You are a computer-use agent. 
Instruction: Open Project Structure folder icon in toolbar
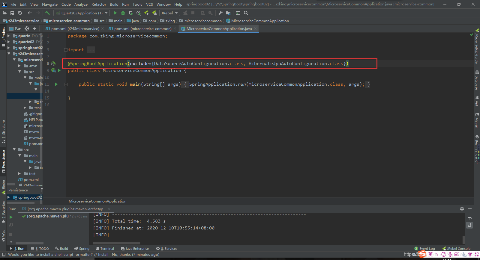228,13
